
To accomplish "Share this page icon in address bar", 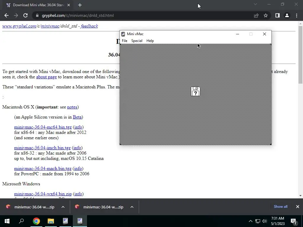I will (x=256, y=15).
